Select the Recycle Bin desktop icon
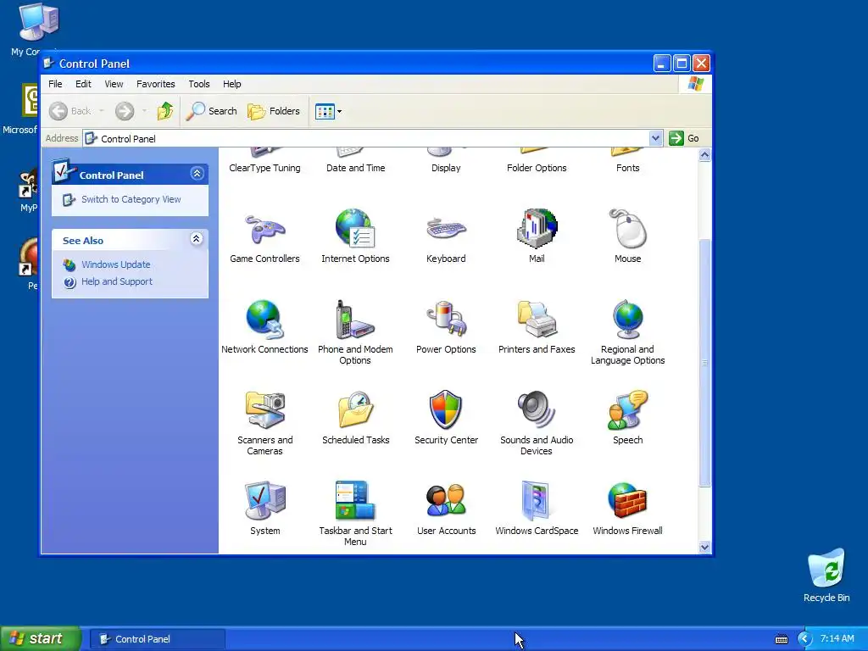This screenshot has width=868, height=651. [826, 574]
